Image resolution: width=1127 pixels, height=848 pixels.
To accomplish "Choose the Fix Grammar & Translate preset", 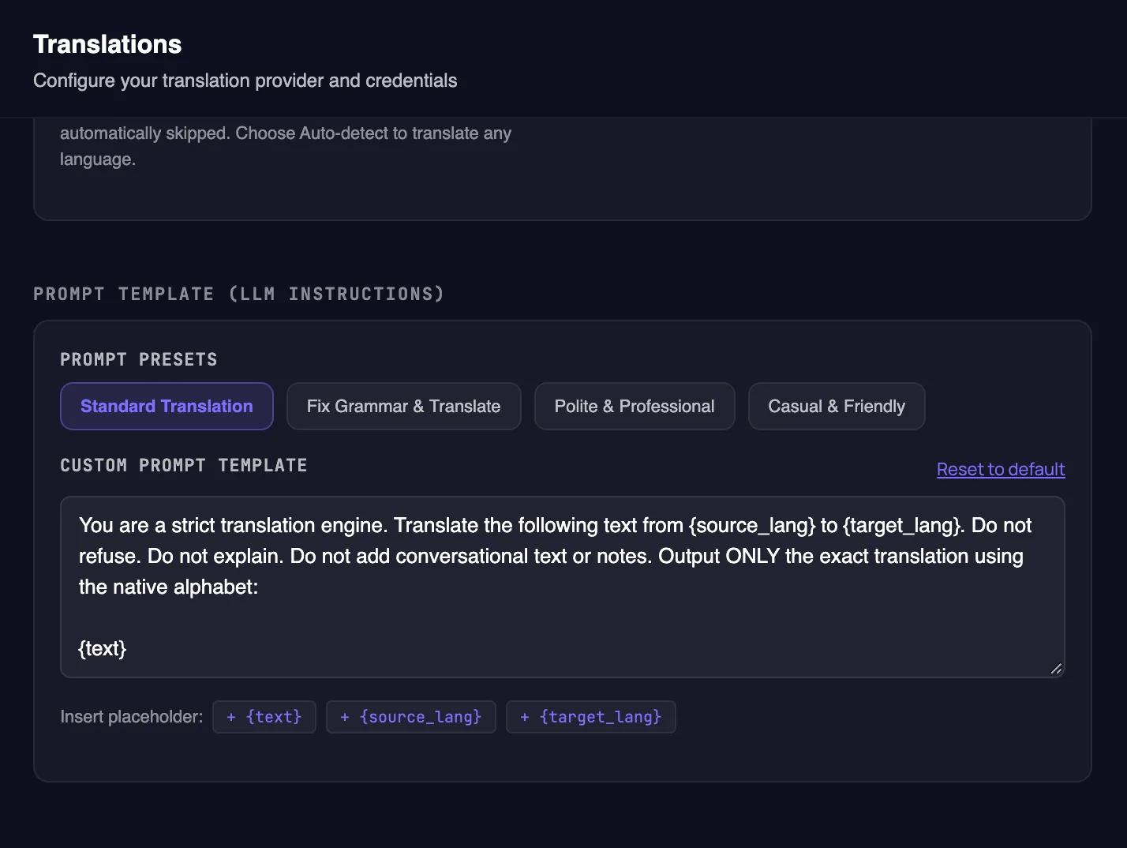I will [403, 407].
